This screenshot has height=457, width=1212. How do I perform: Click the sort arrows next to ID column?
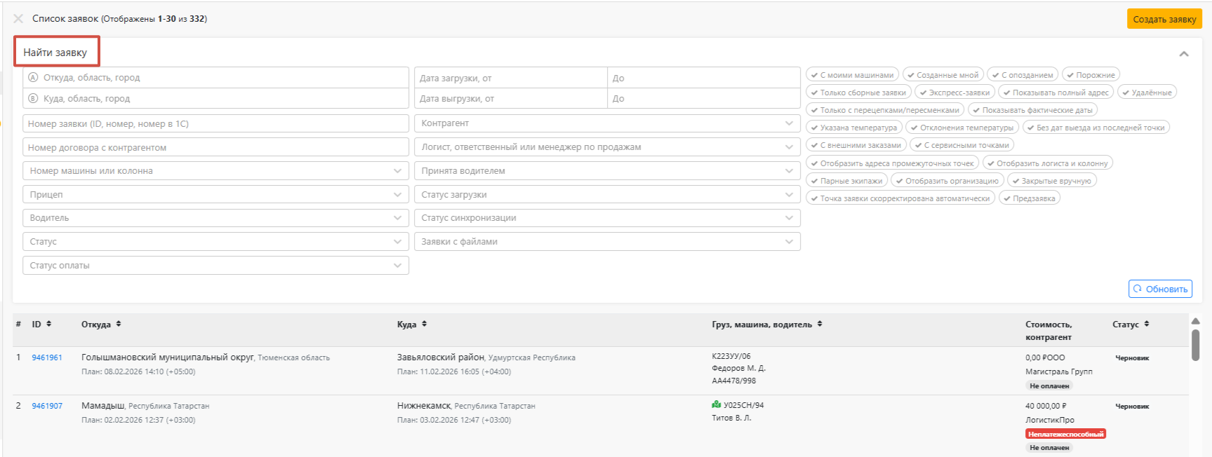click(x=48, y=324)
